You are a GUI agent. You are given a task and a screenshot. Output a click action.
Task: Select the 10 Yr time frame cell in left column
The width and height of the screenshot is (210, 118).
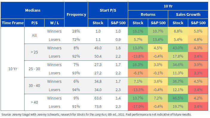13,69
